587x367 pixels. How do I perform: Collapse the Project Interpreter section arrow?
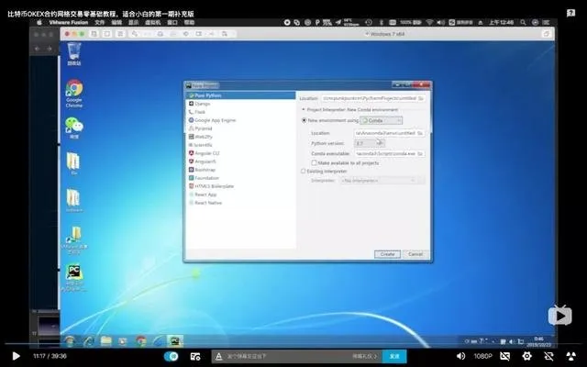click(304, 110)
